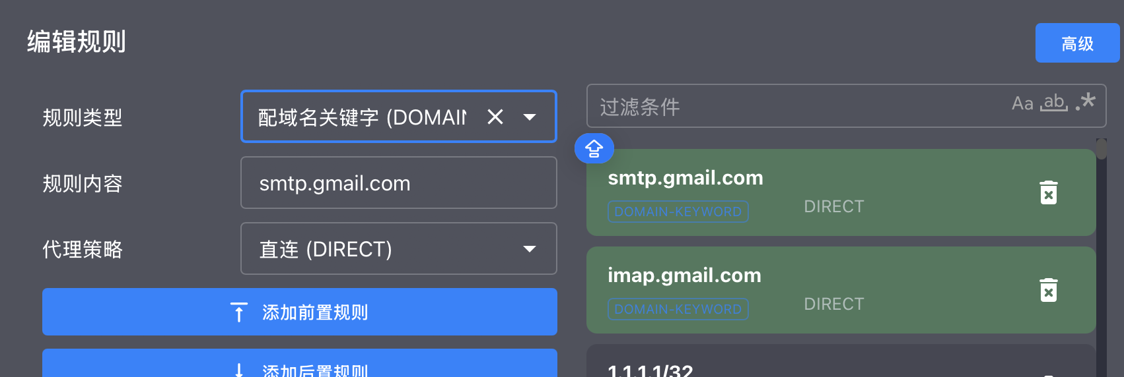The width and height of the screenshot is (1124, 377).
Task: Click the 规则类型 combo box text
Action: coord(362,117)
